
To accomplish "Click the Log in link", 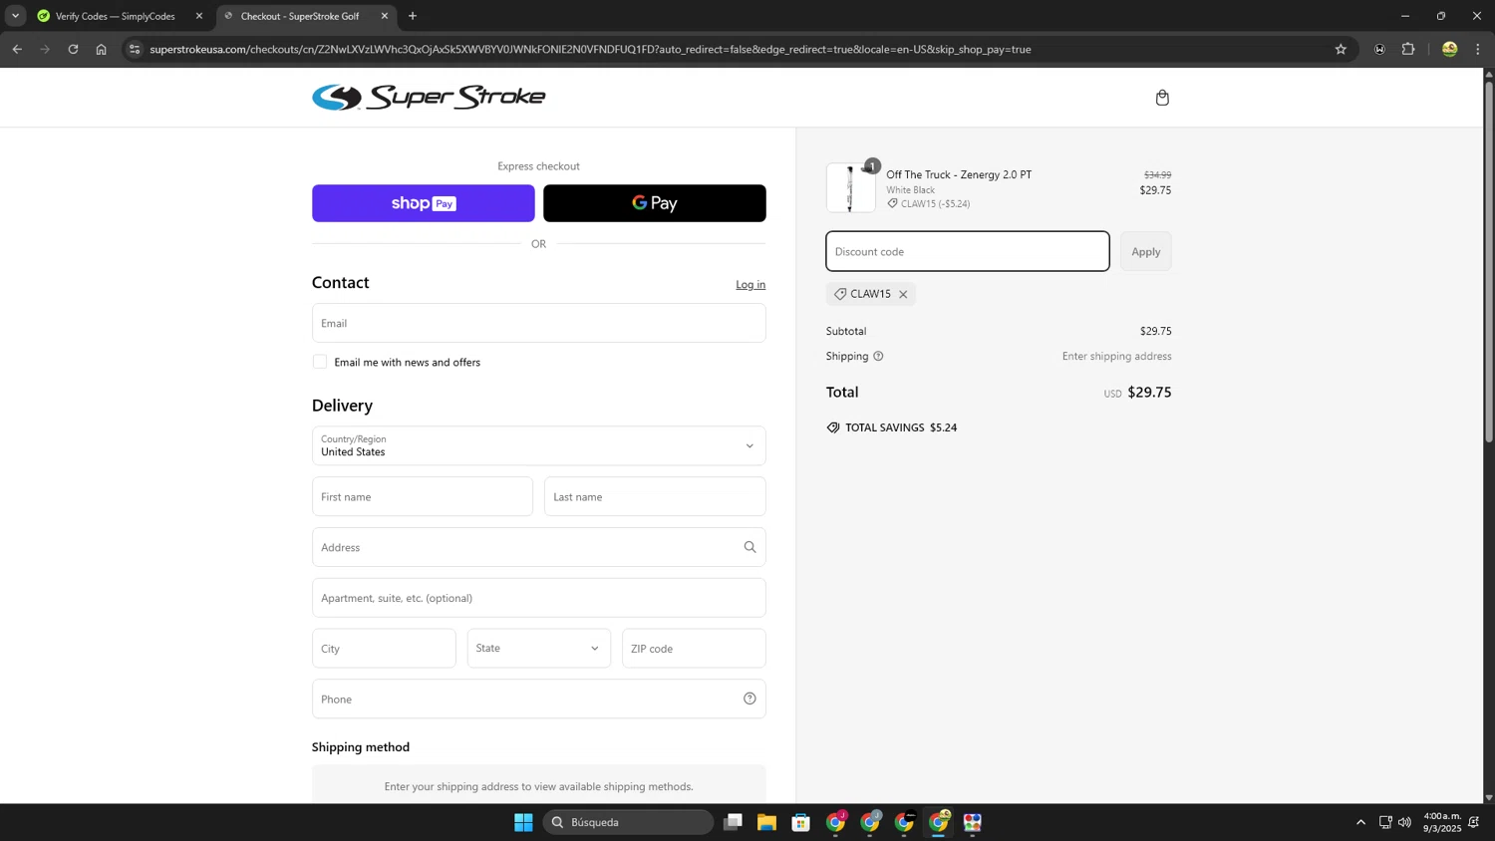I will (x=750, y=285).
